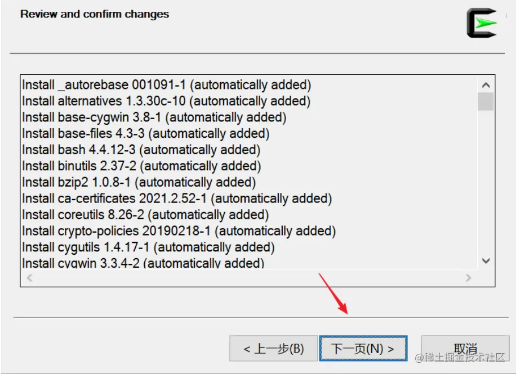Click the vertical scrollbar thumb
This screenshot has height=374, width=516.
[486, 102]
